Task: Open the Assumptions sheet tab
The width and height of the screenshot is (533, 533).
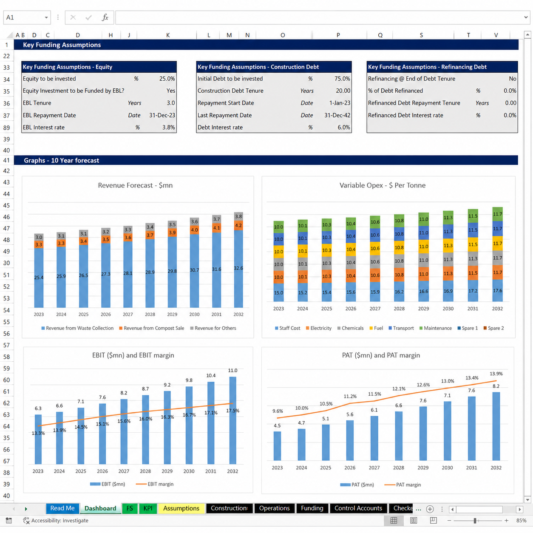Action: click(x=181, y=508)
